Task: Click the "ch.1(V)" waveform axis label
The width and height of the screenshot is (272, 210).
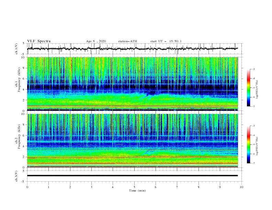Action: pyautogui.click(x=16, y=49)
